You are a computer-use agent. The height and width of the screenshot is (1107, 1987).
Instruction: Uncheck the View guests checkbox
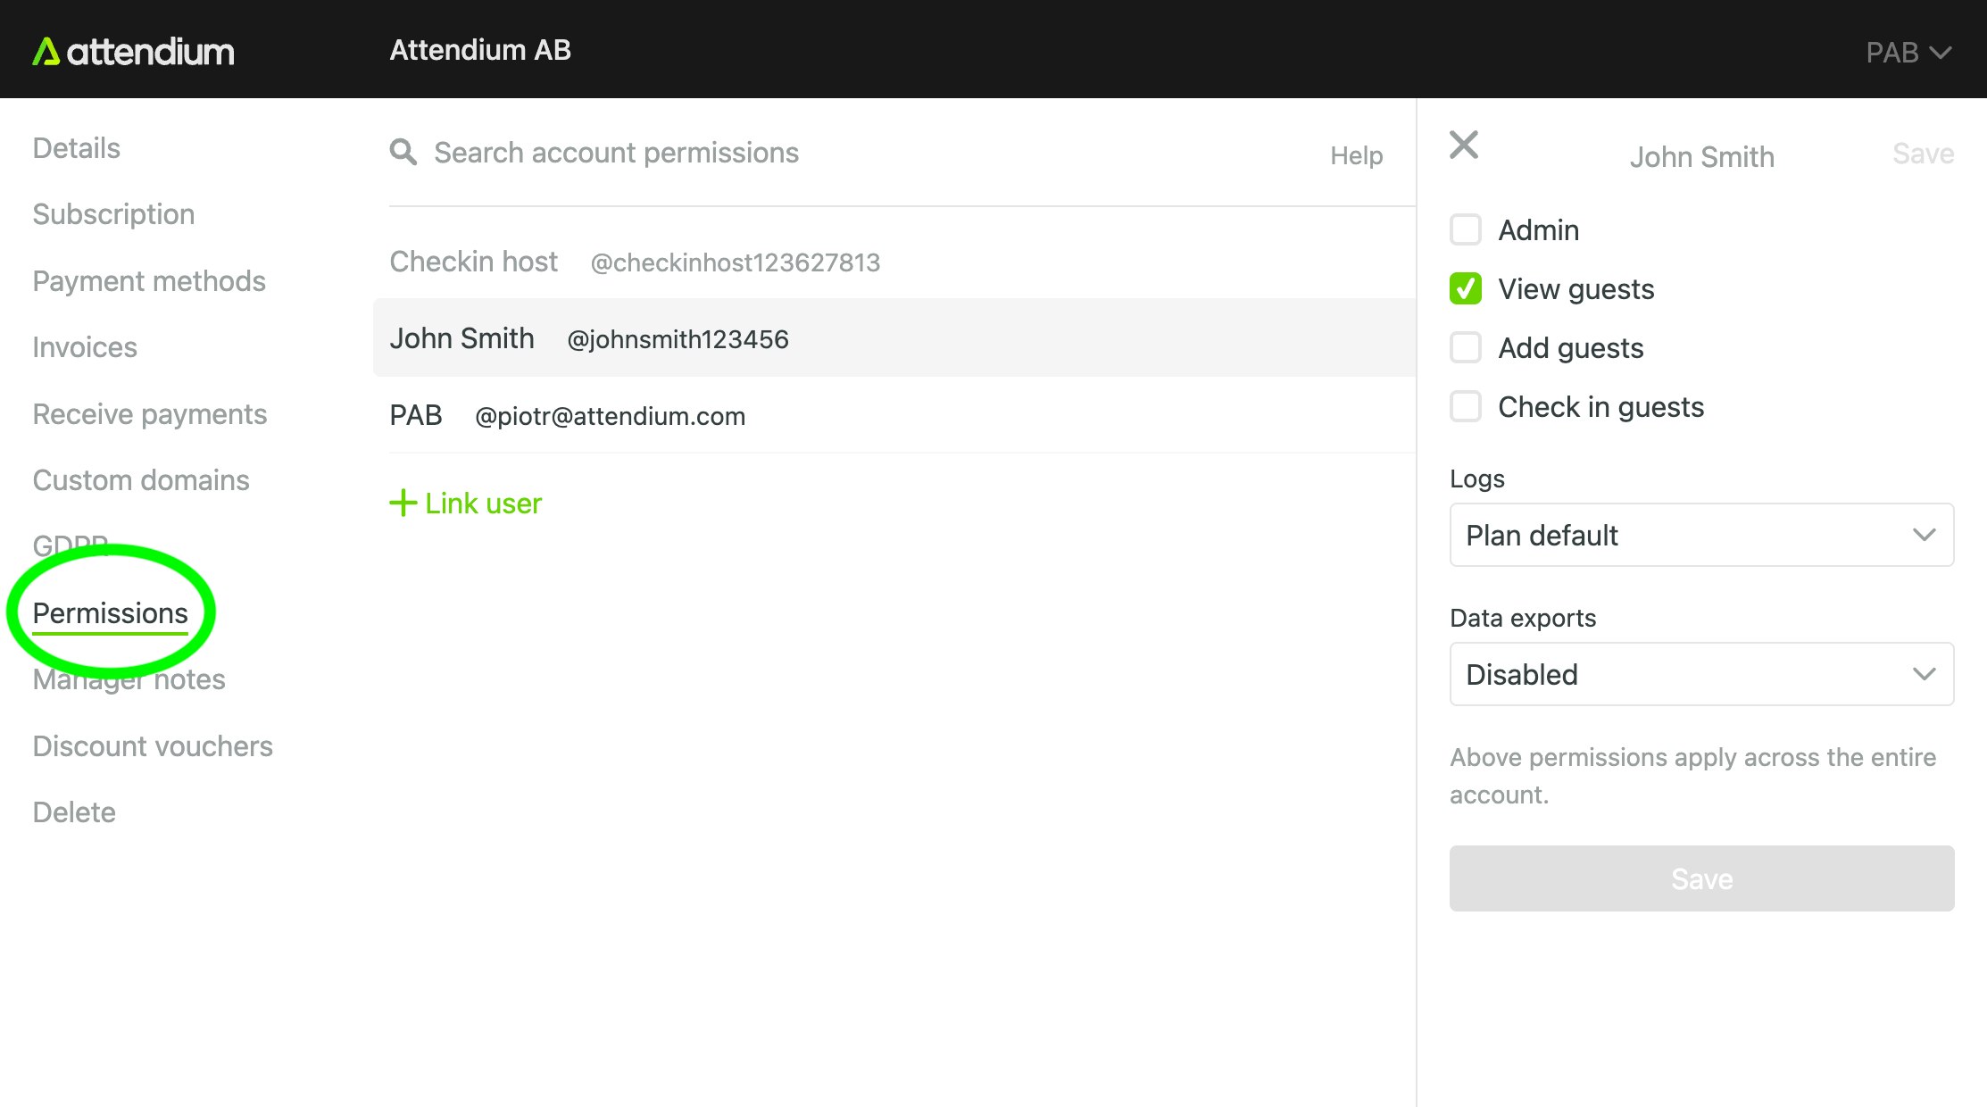click(x=1466, y=289)
